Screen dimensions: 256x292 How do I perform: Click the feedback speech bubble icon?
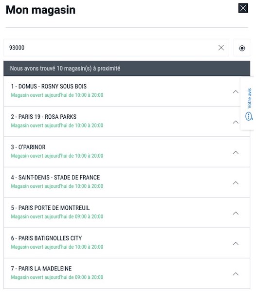pos(249,116)
